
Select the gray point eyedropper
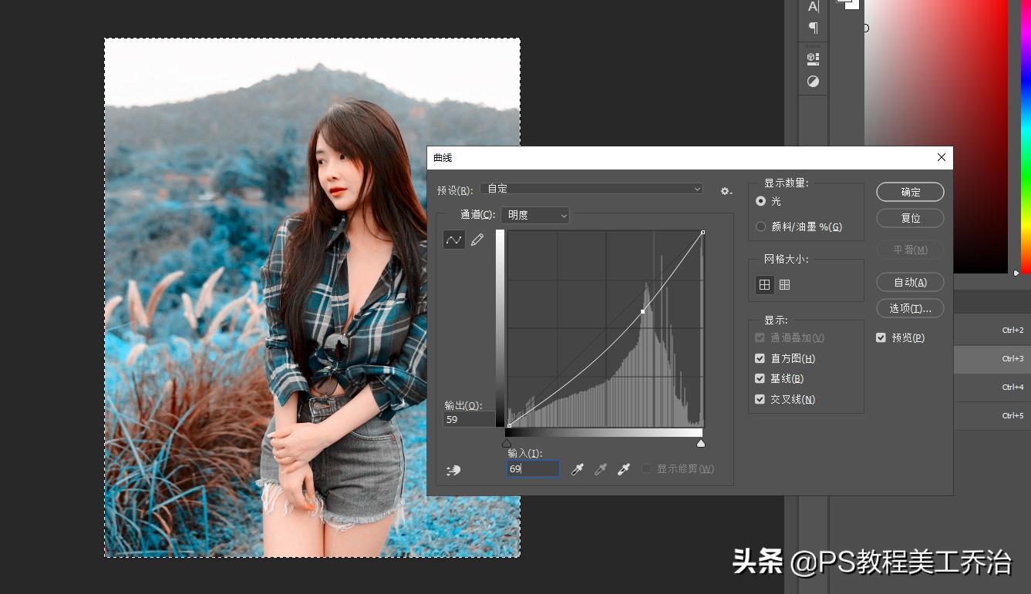[x=600, y=468]
